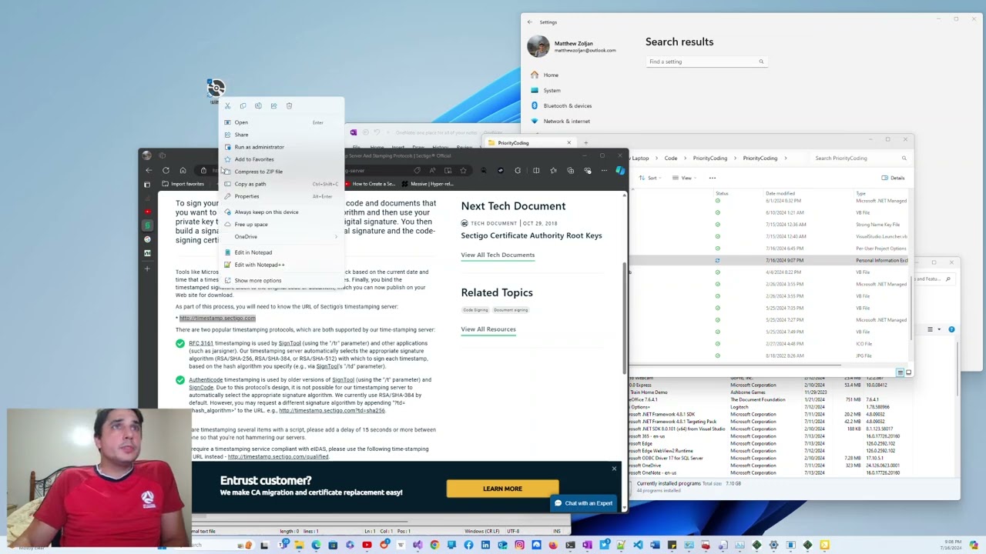The image size is (986, 554).
Task: Select the Personal Information Exchange file row
Action: pos(769,261)
